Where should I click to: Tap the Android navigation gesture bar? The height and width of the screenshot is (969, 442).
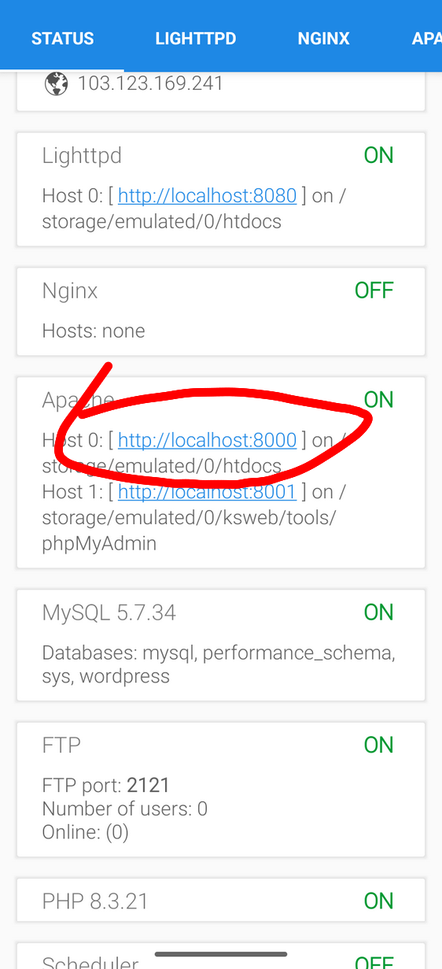pos(221,954)
